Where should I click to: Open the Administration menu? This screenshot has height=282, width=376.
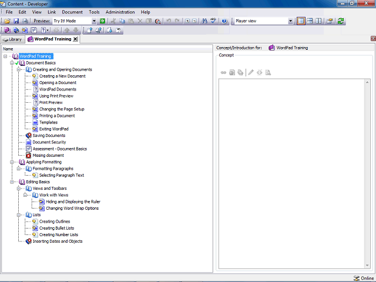120,12
